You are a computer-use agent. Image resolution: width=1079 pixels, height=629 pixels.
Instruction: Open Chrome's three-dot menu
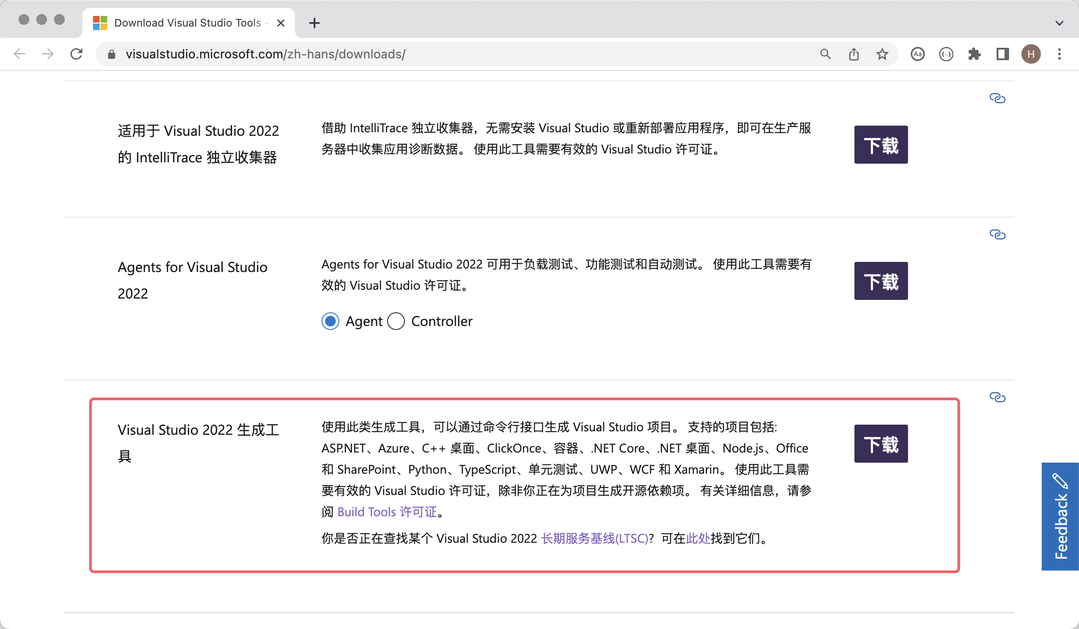coord(1060,54)
